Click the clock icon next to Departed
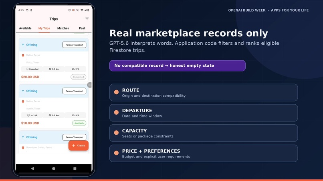This screenshot has height=181, width=323. coord(27,69)
